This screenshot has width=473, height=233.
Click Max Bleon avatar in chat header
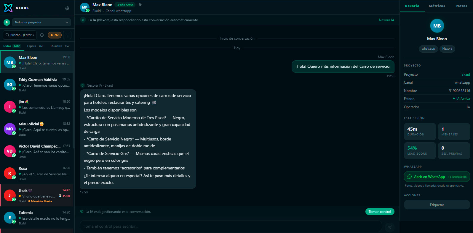coord(85,7)
